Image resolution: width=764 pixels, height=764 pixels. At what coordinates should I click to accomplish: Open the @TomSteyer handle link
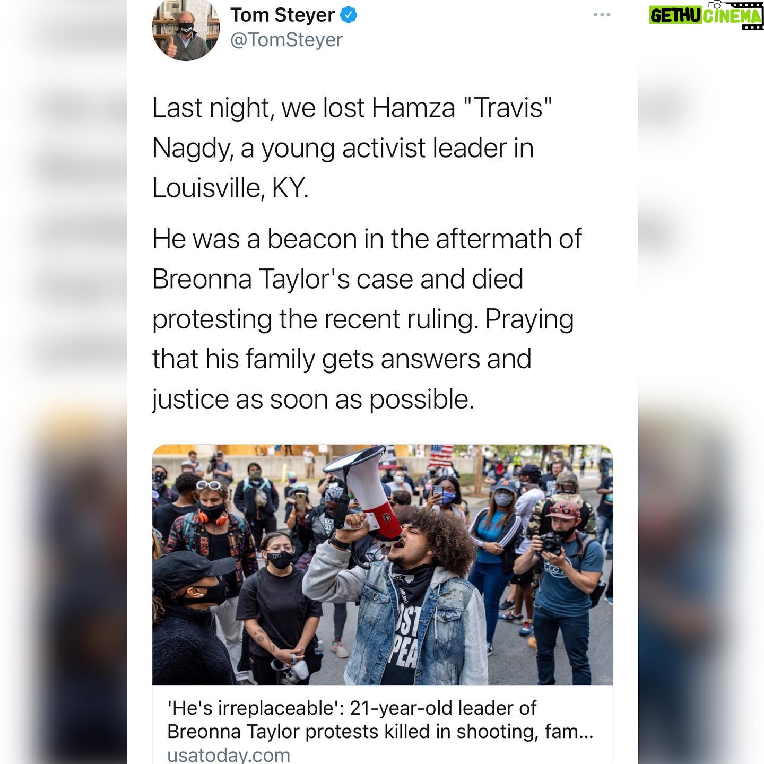[286, 40]
